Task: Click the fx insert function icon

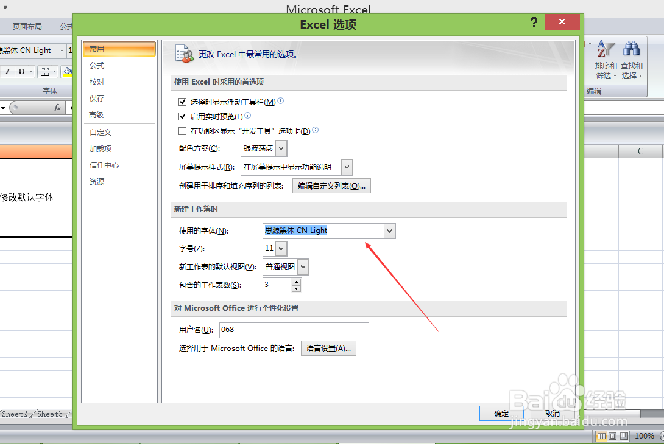Action: 57,108
